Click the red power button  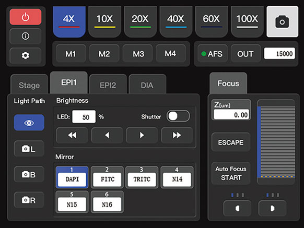(26, 17)
